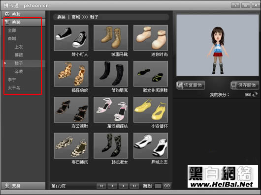
Task: Open the 换脸 face-change section
Action: [x=23, y=14]
